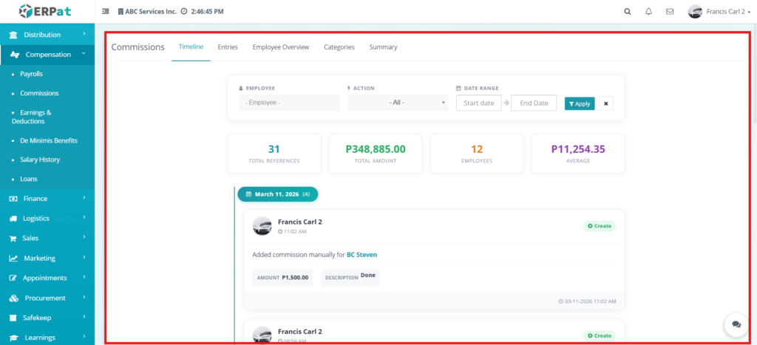The height and width of the screenshot is (345, 757).
Task: Open the messages envelope icon
Action: [x=670, y=12]
